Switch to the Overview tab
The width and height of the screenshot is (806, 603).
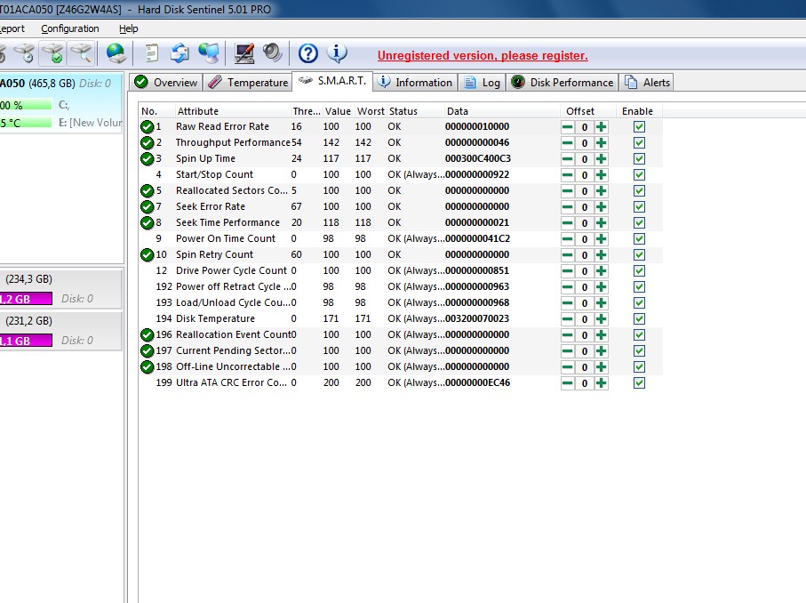click(x=165, y=83)
